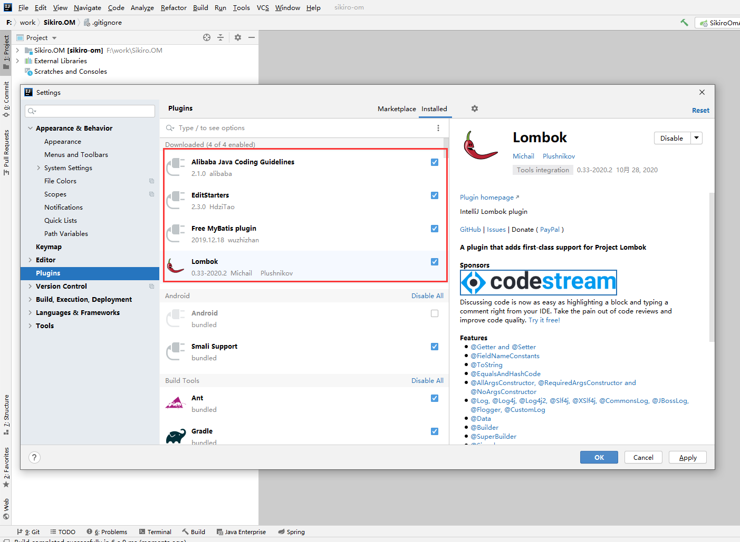Image resolution: width=740 pixels, height=542 pixels.
Task: Click the EditStarters plugin icon
Action: tap(176, 201)
